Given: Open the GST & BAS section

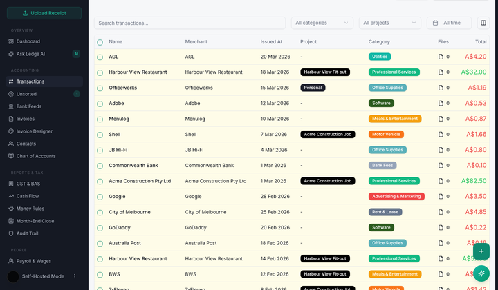Looking at the screenshot, I should tap(29, 184).
